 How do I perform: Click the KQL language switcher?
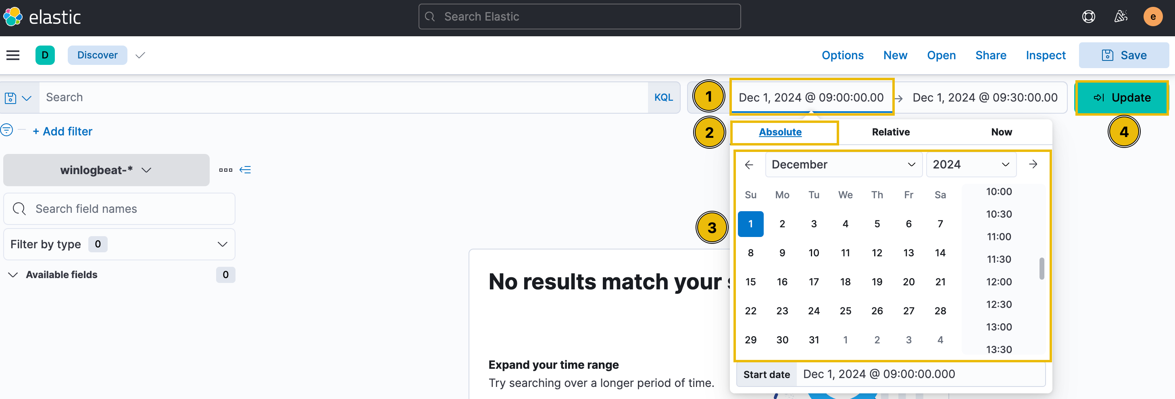[663, 98]
